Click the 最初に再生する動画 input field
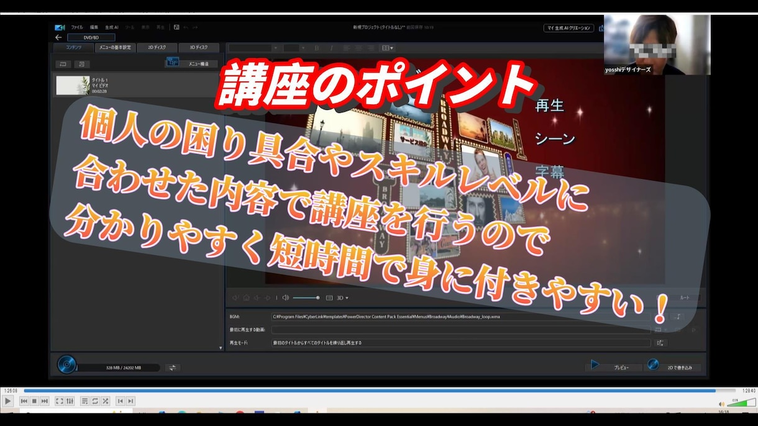This screenshot has height=426, width=758. [461, 330]
